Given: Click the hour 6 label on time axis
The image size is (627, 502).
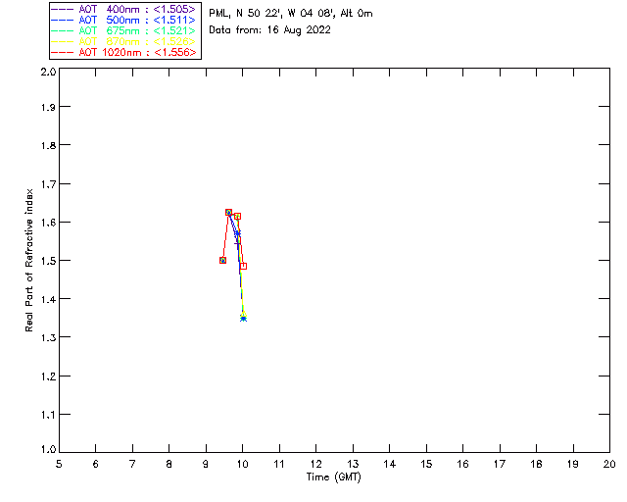Looking at the screenshot, I should pos(96,464).
